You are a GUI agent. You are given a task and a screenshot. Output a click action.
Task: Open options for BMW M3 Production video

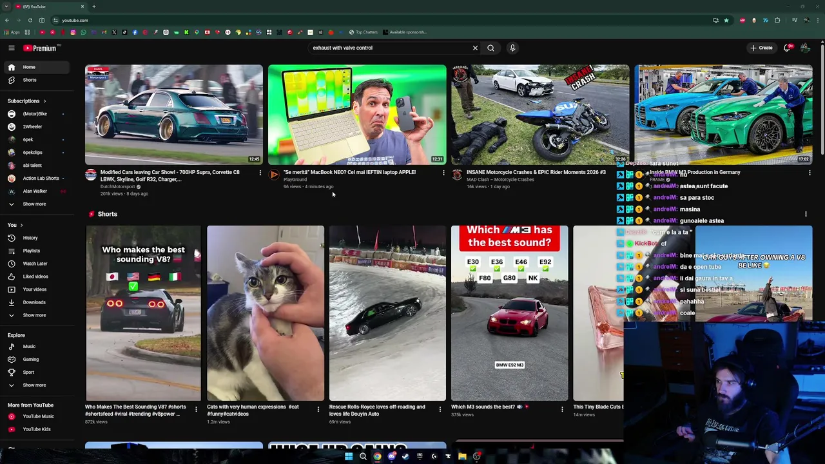[810, 173]
